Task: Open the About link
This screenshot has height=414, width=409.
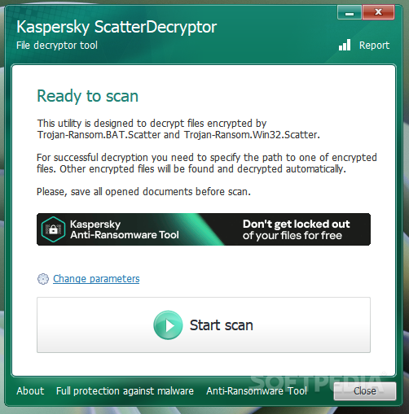Action: [x=30, y=391]
